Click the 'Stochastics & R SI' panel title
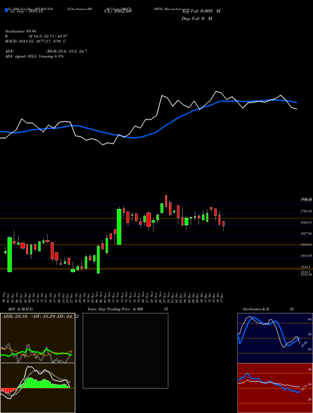The width and height of the screenshot is (313, 413). pyautogui.click(x=268, y=309)
